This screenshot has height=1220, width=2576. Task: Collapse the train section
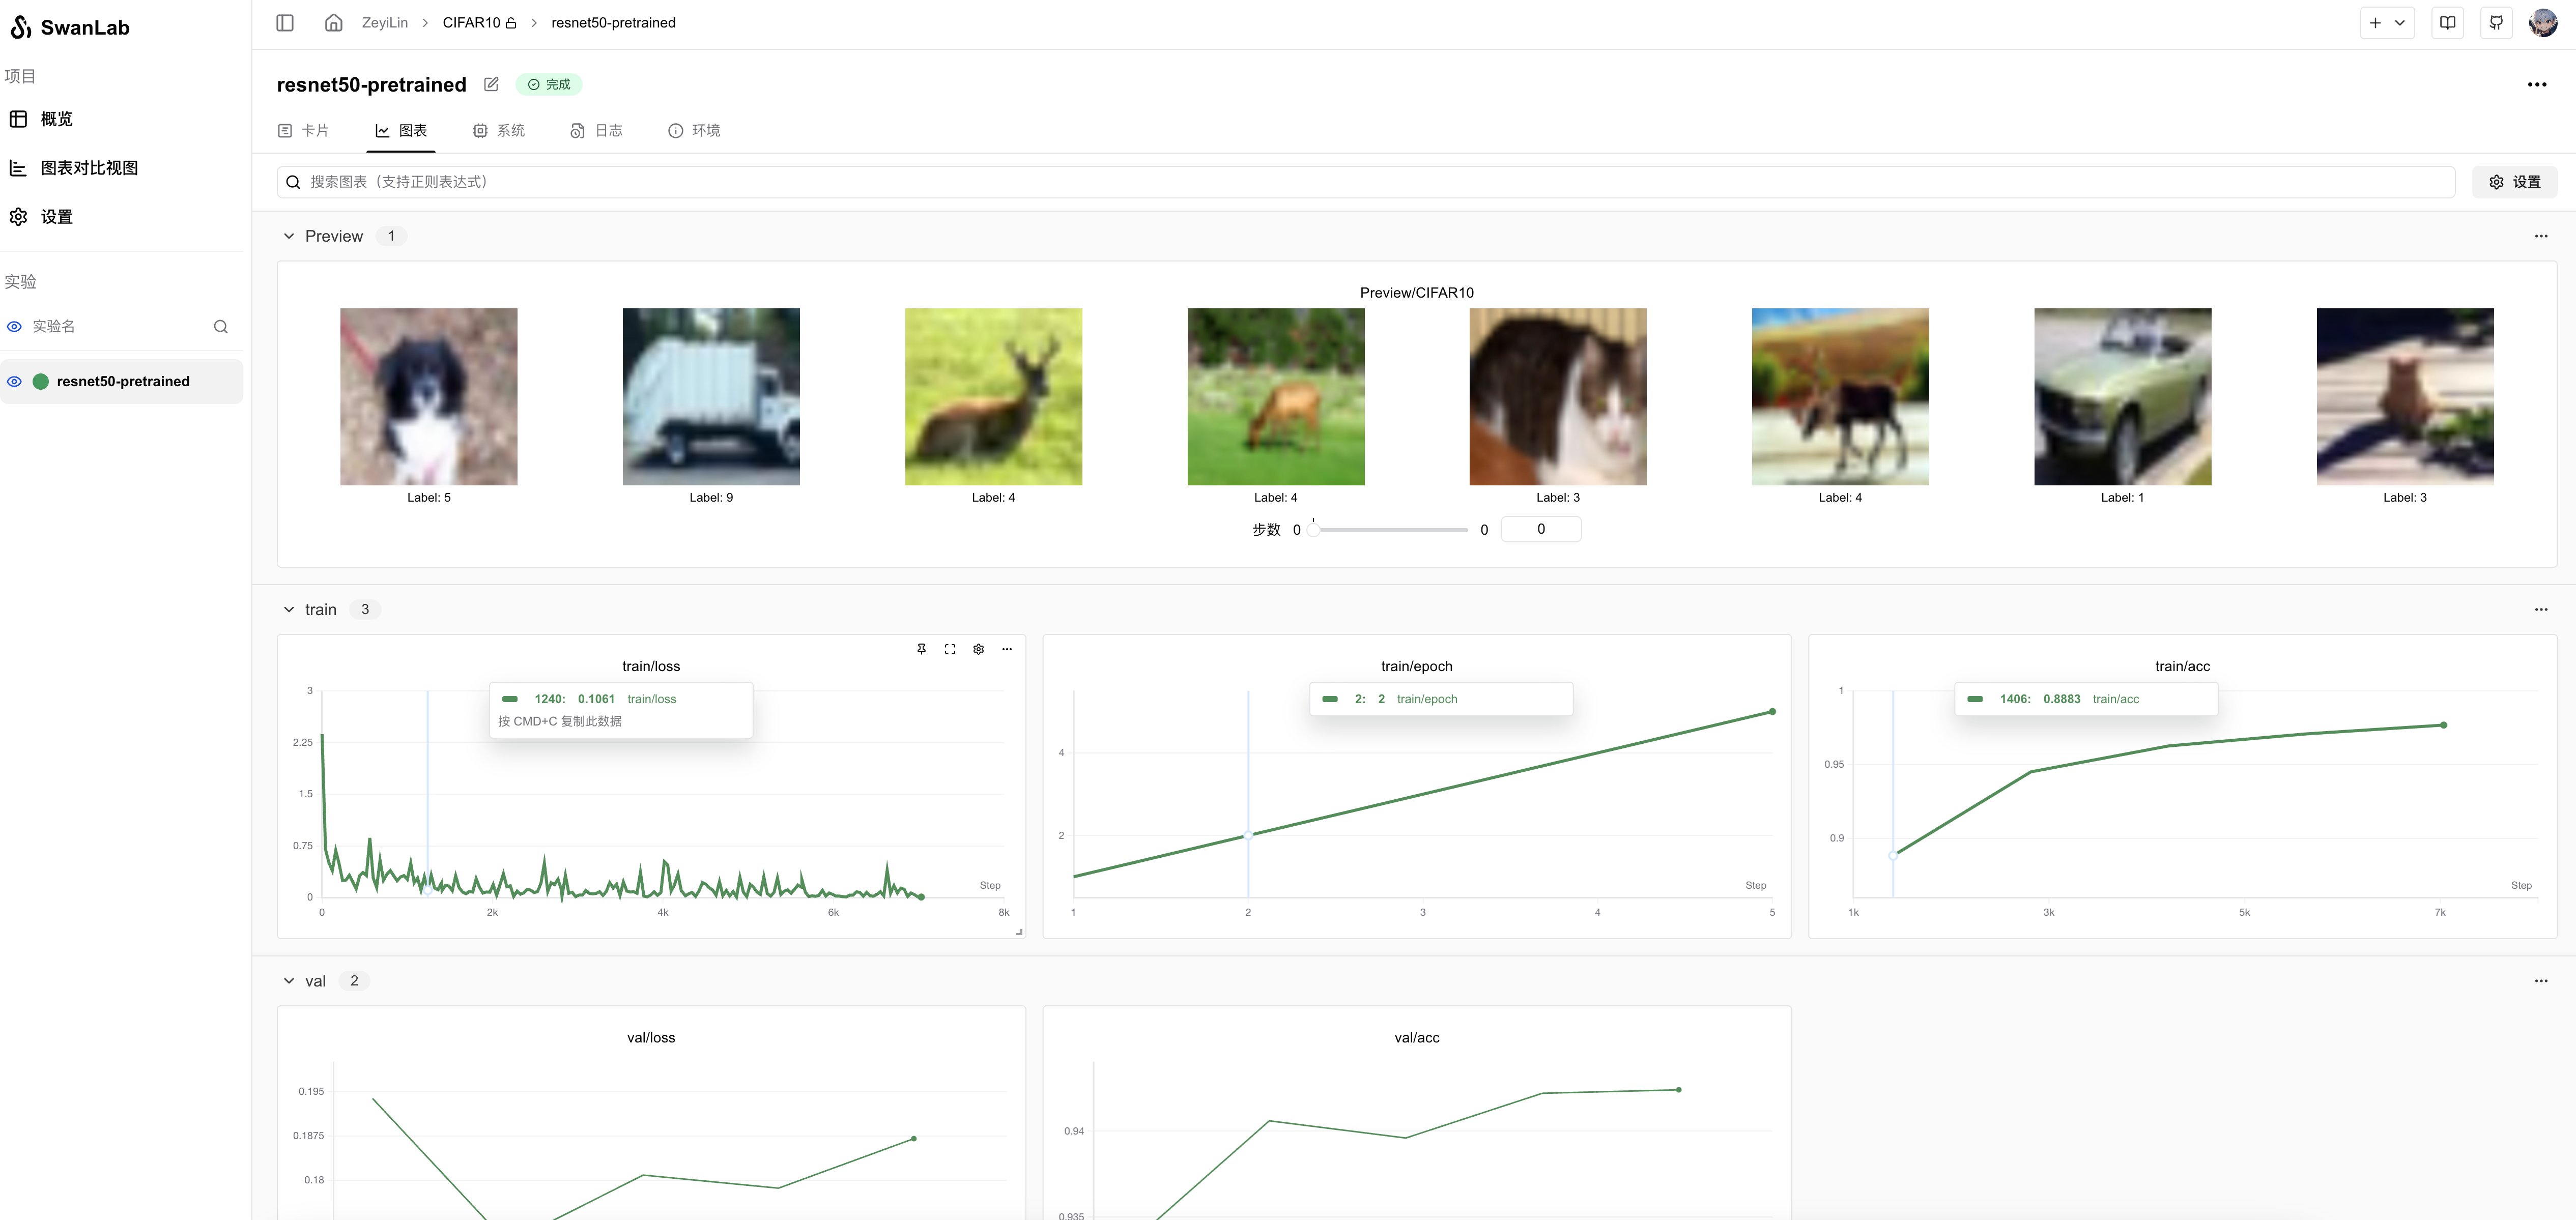click(x=289, y=610)
